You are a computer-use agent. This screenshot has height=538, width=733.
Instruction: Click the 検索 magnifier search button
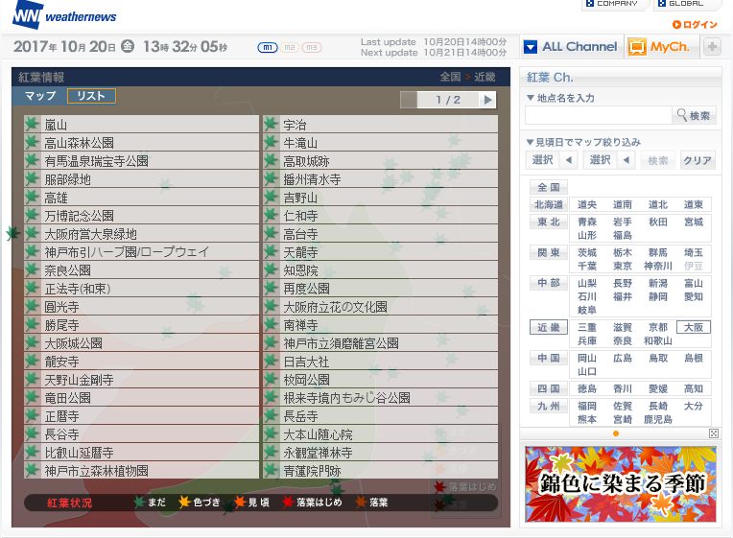click(x=694, y=115)
